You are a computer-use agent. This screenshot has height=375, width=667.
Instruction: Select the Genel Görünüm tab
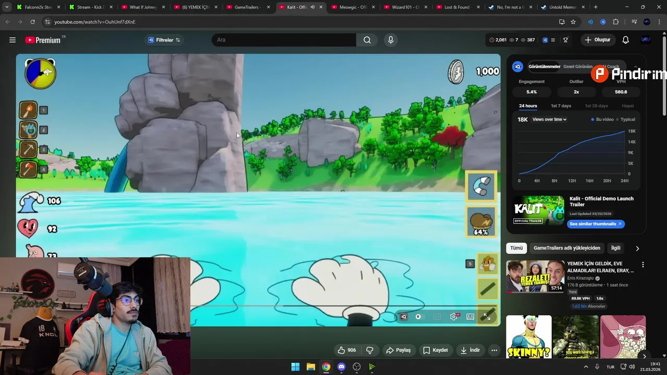578,67
